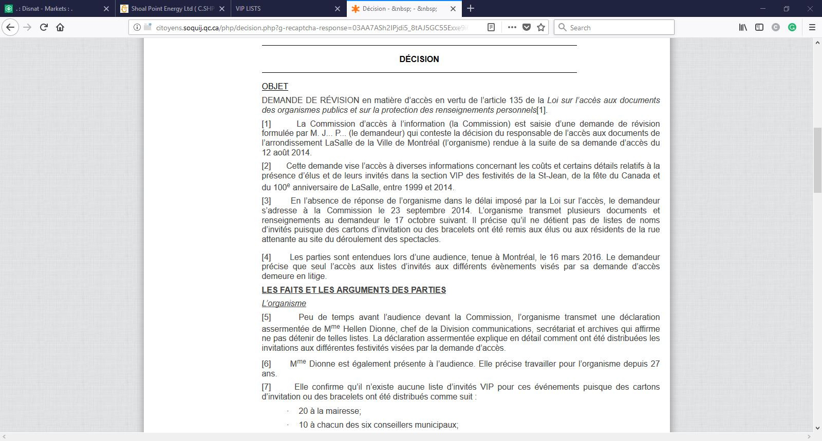Screen dimensions: 822x441
Task: Toggle reader view for this page
Action: pos(491,27)
